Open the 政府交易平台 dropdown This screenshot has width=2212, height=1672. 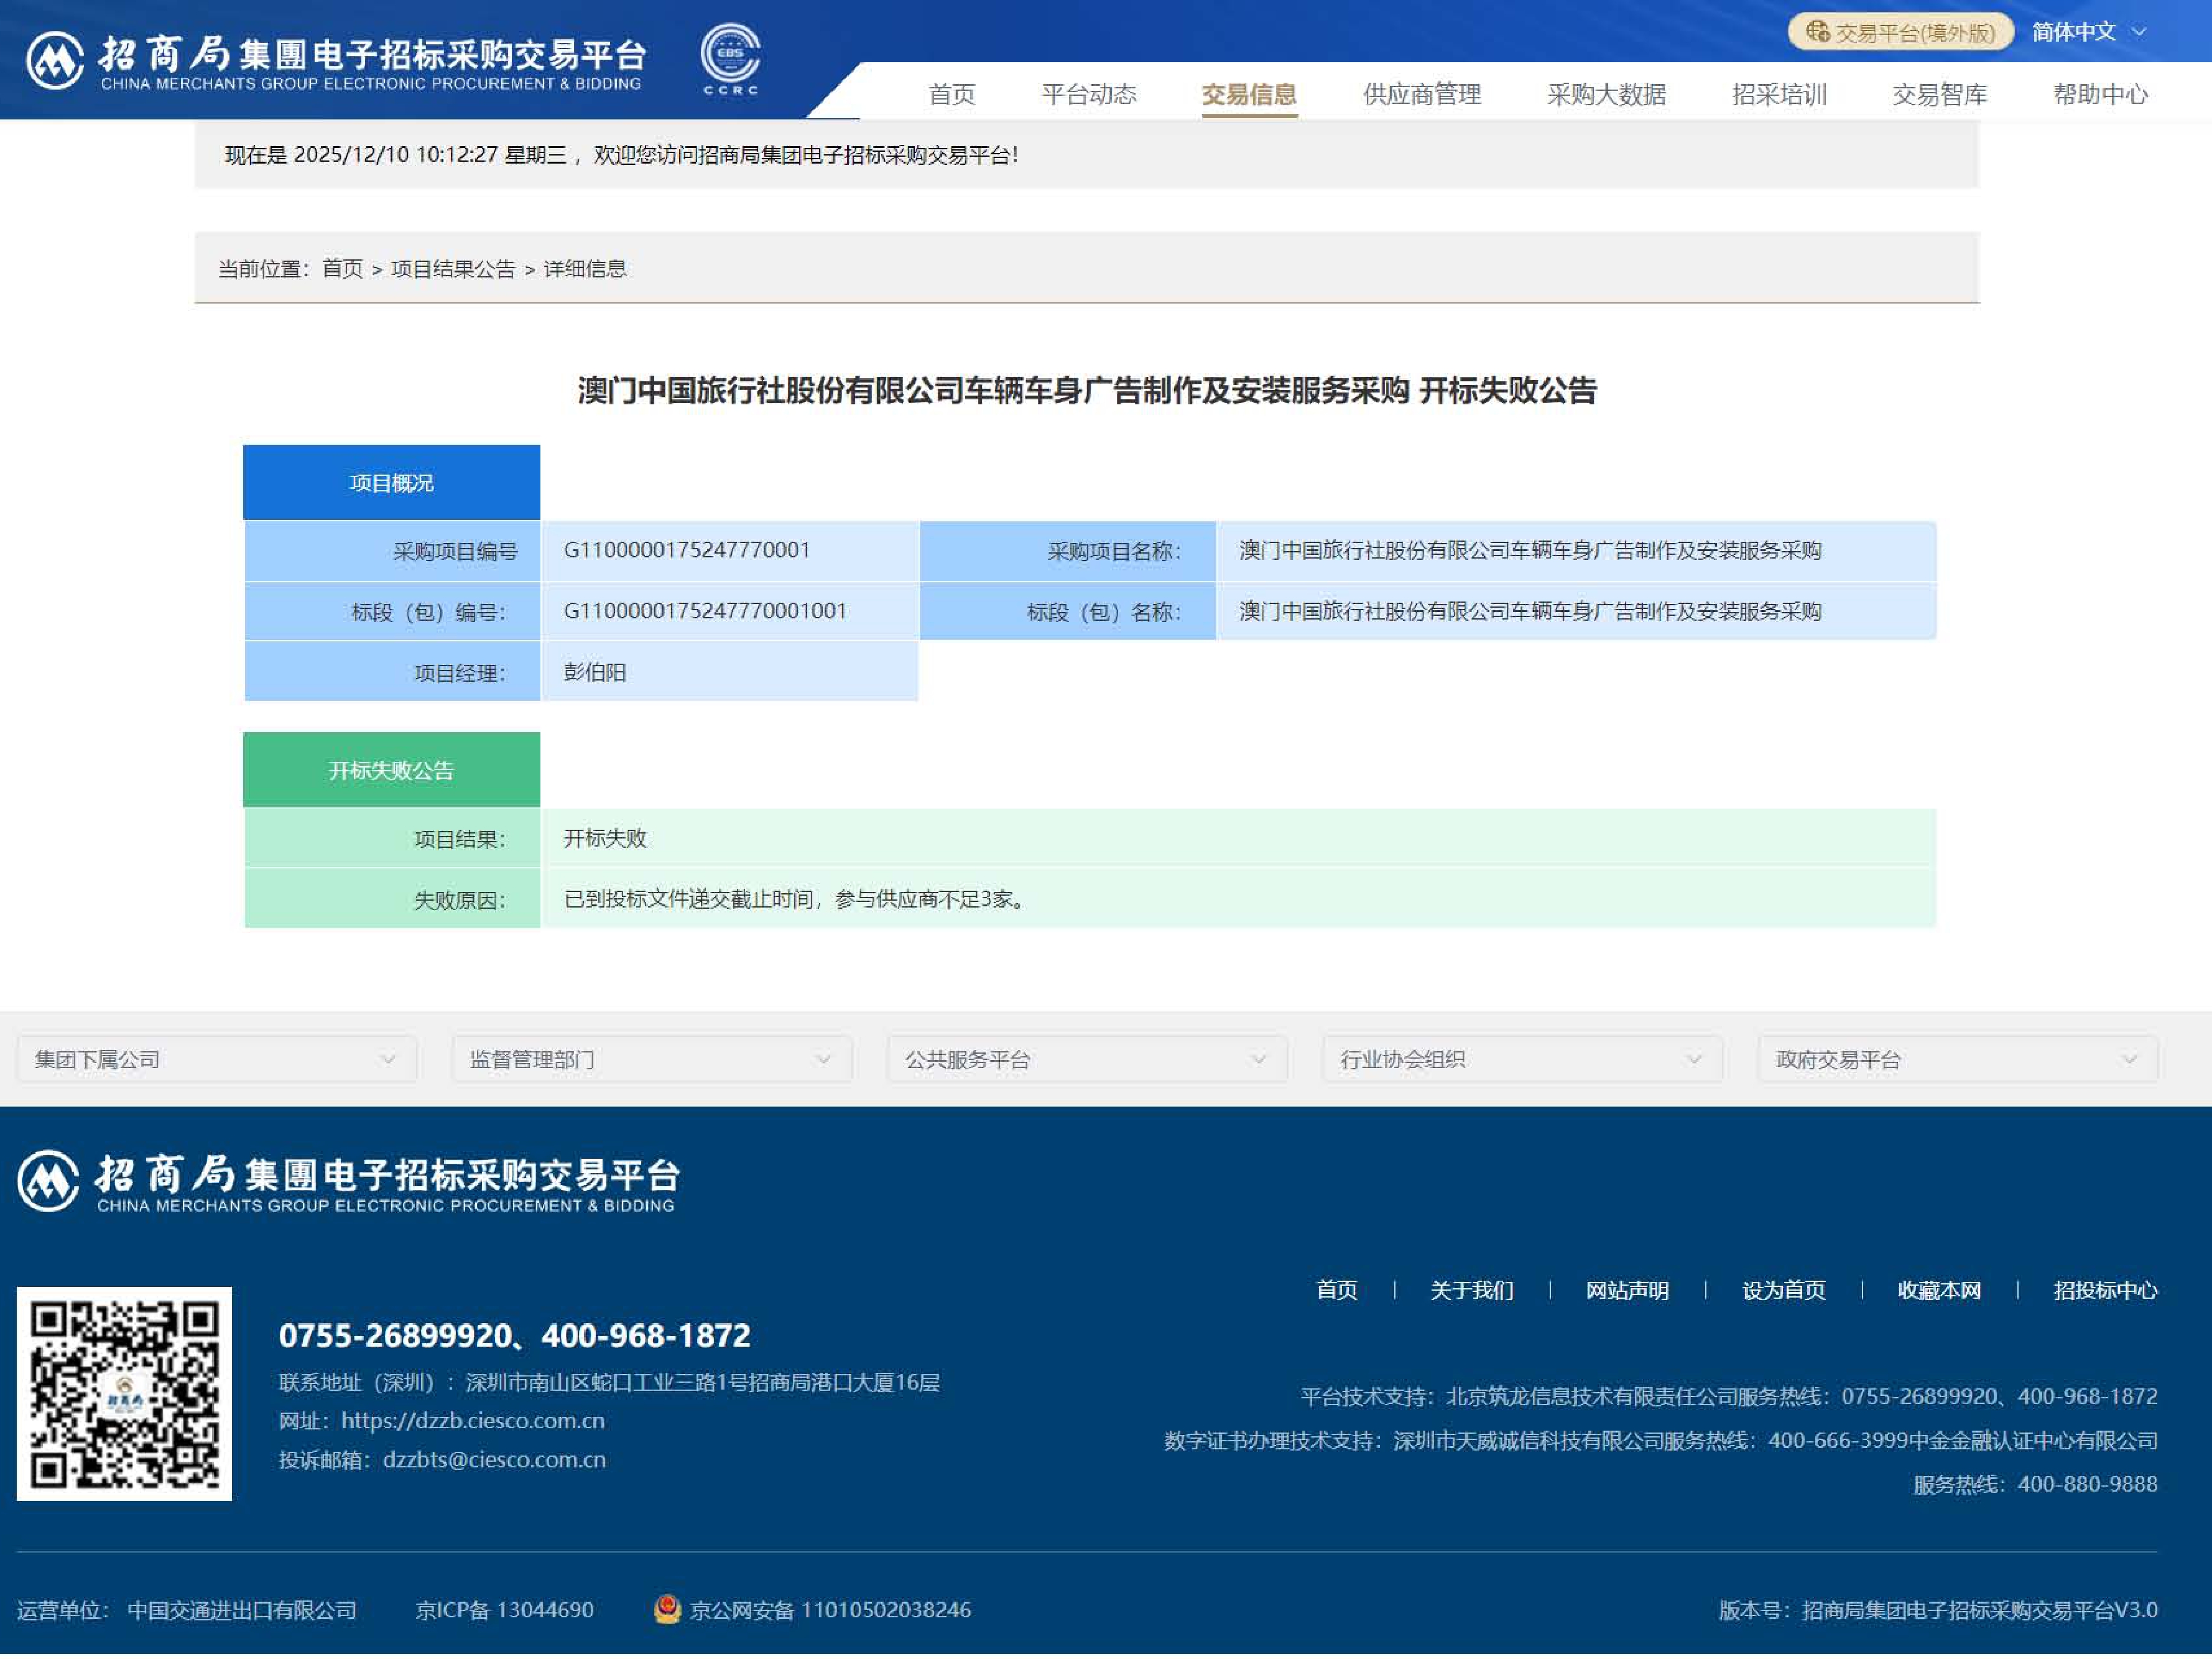coord(1957,1059)
